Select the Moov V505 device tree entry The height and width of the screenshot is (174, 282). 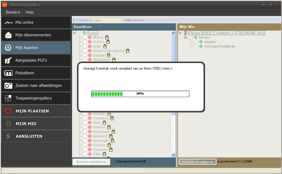(x=227, y=33)
